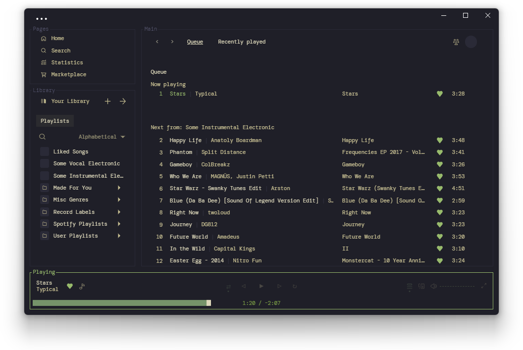Click the User Playlists folder icon
This screenshot has width=523, height=350.
(x=45, y=236)
